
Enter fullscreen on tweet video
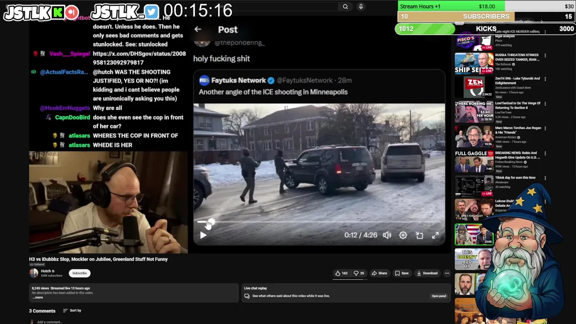pyautogui.click(x=435, y=235)
